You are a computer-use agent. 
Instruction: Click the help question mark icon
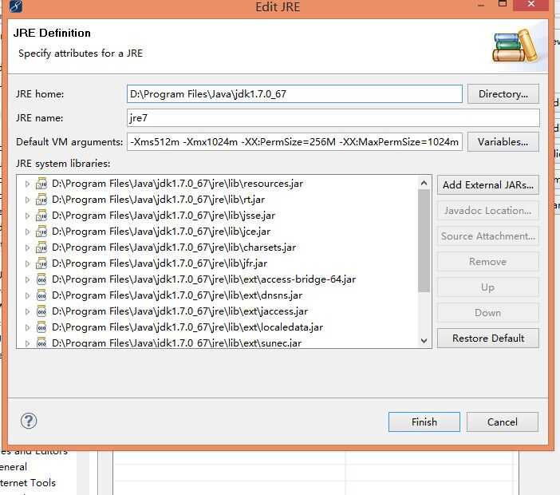pyautogui.click(x=29, y=421)
